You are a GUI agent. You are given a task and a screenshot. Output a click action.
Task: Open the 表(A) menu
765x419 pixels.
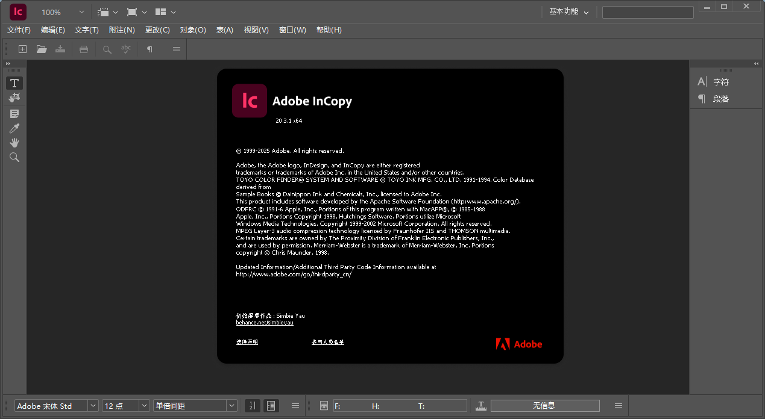click(225, 30)
